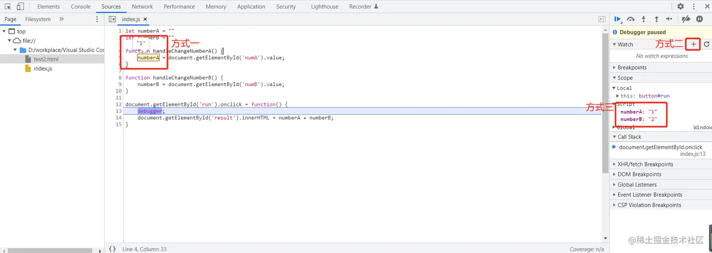
Task: Toggle pause on exceptions
Action: coord(699,19)
